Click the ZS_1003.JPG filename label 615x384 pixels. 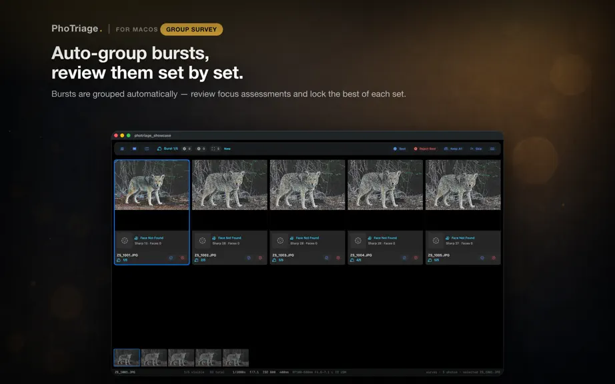pos(283,255)
